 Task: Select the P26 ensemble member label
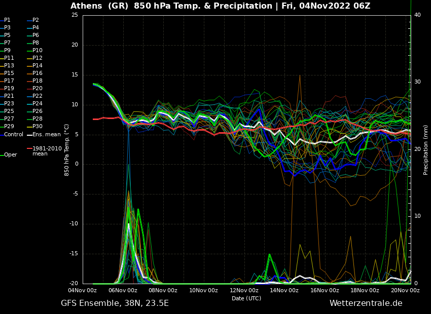[x=34, y=111]
